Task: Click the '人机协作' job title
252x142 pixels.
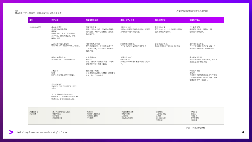Action: pyautogui.click(x=55, y=71)
